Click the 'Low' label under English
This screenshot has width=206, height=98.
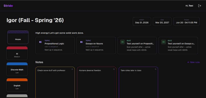pos(17,89)
